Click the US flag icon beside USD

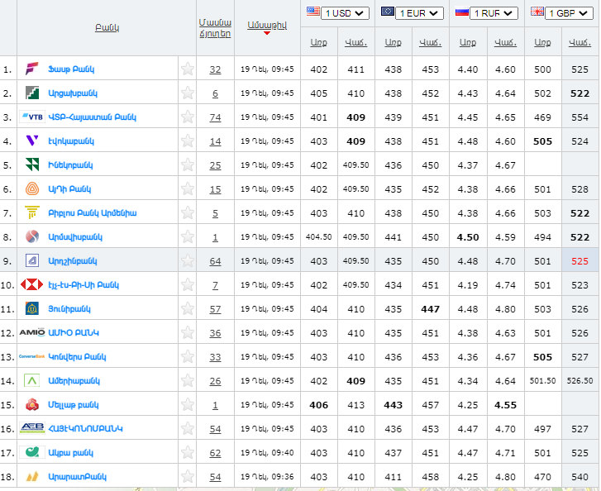tap(313, 11)
